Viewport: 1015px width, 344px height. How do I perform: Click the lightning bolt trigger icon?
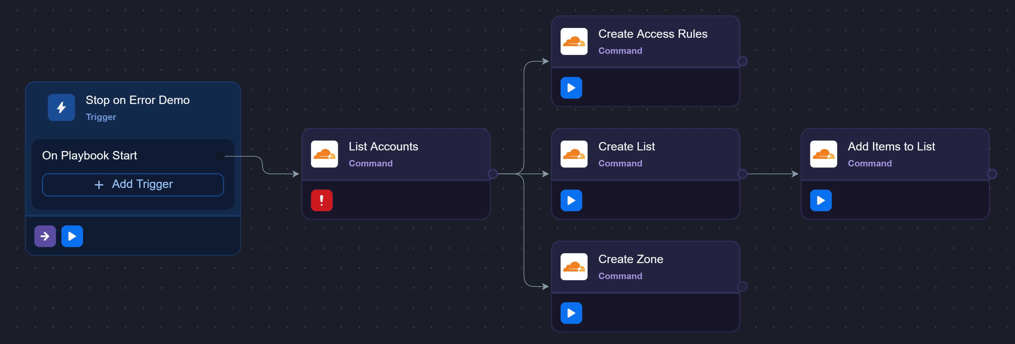(x=61, y=107)
